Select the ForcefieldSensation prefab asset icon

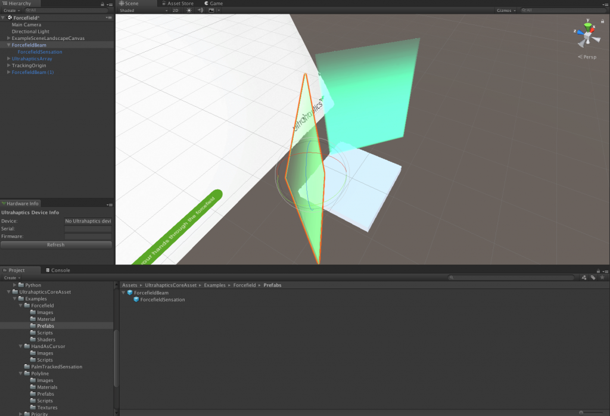(136, 300)
